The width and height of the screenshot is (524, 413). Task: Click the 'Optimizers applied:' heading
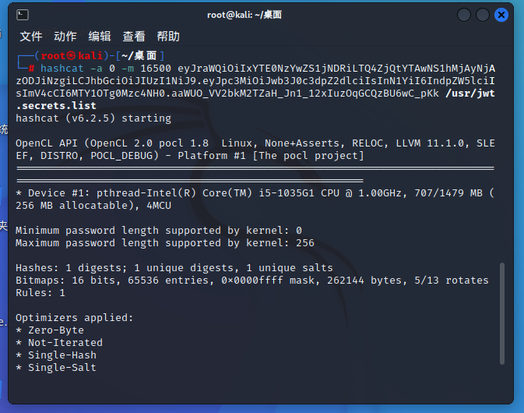point(74,318)
